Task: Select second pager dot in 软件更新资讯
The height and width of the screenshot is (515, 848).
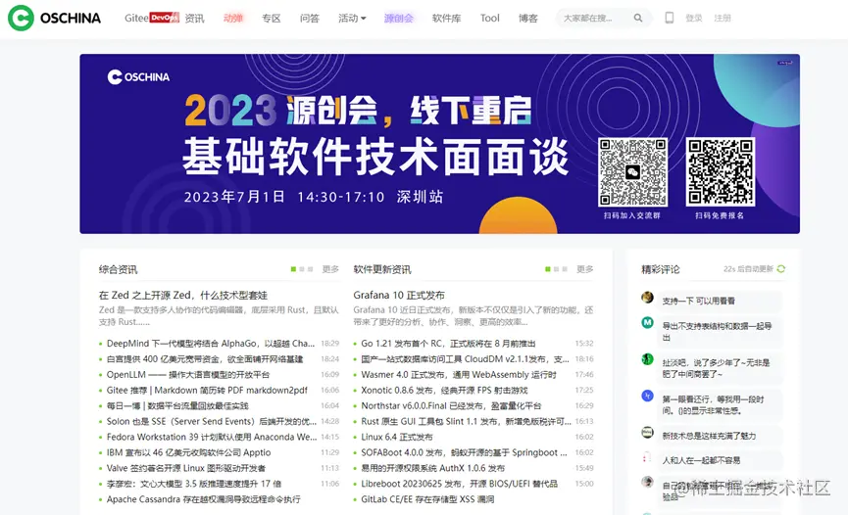Action: click(556, 269)
